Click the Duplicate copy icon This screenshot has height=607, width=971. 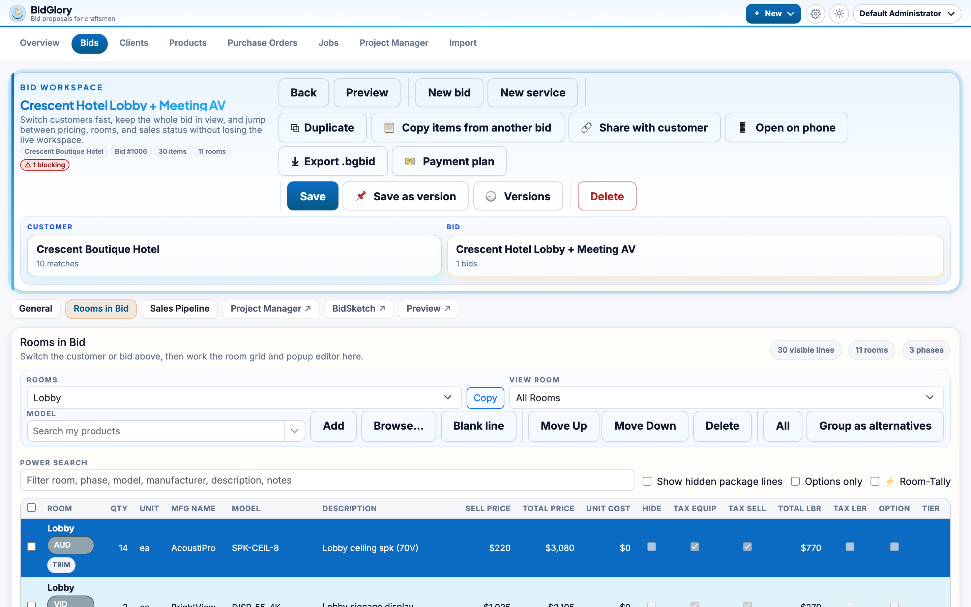pyautogui.click(x=295, y=128)
